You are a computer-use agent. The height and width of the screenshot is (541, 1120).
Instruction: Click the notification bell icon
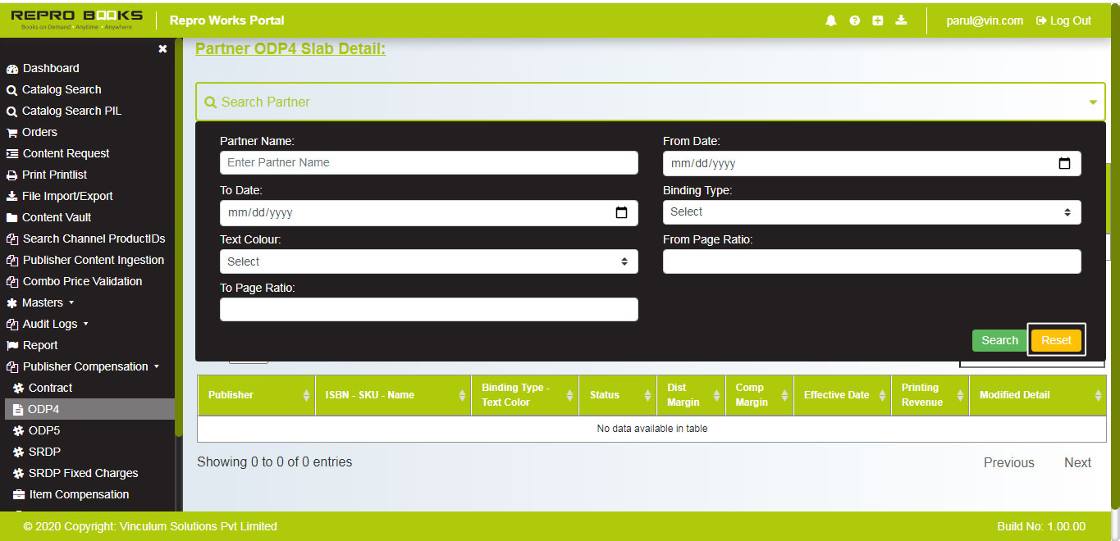point(831,20)
